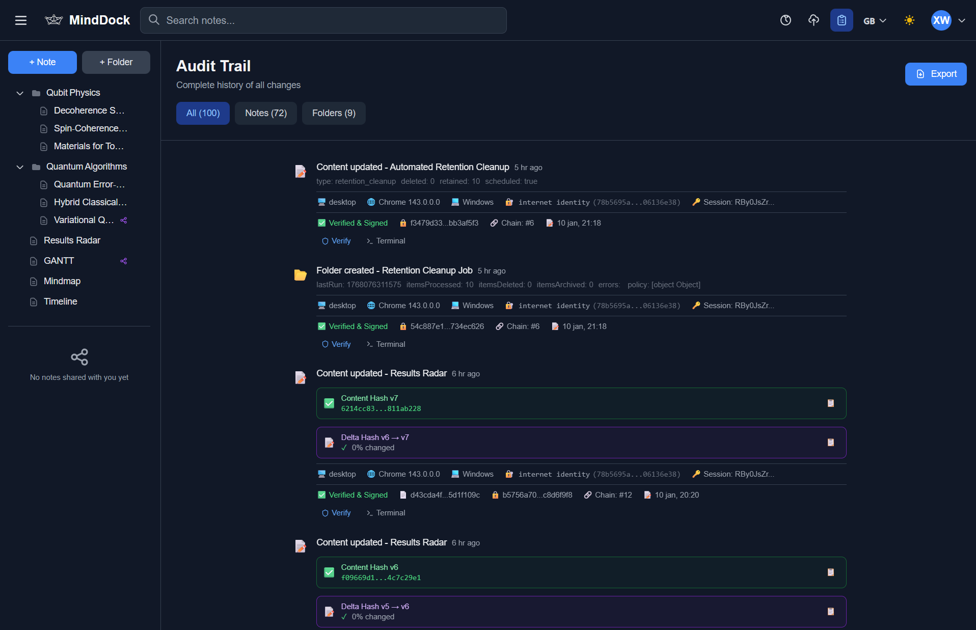
Task: Switch to the Folders (9) tab
Action: 334,113
